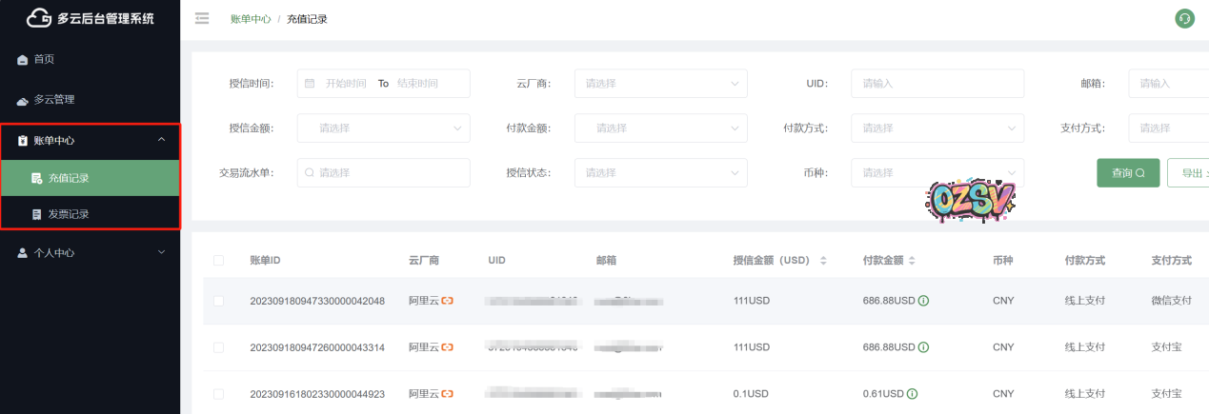Click the 付款金额 column sort arrows

pos(914,261)
